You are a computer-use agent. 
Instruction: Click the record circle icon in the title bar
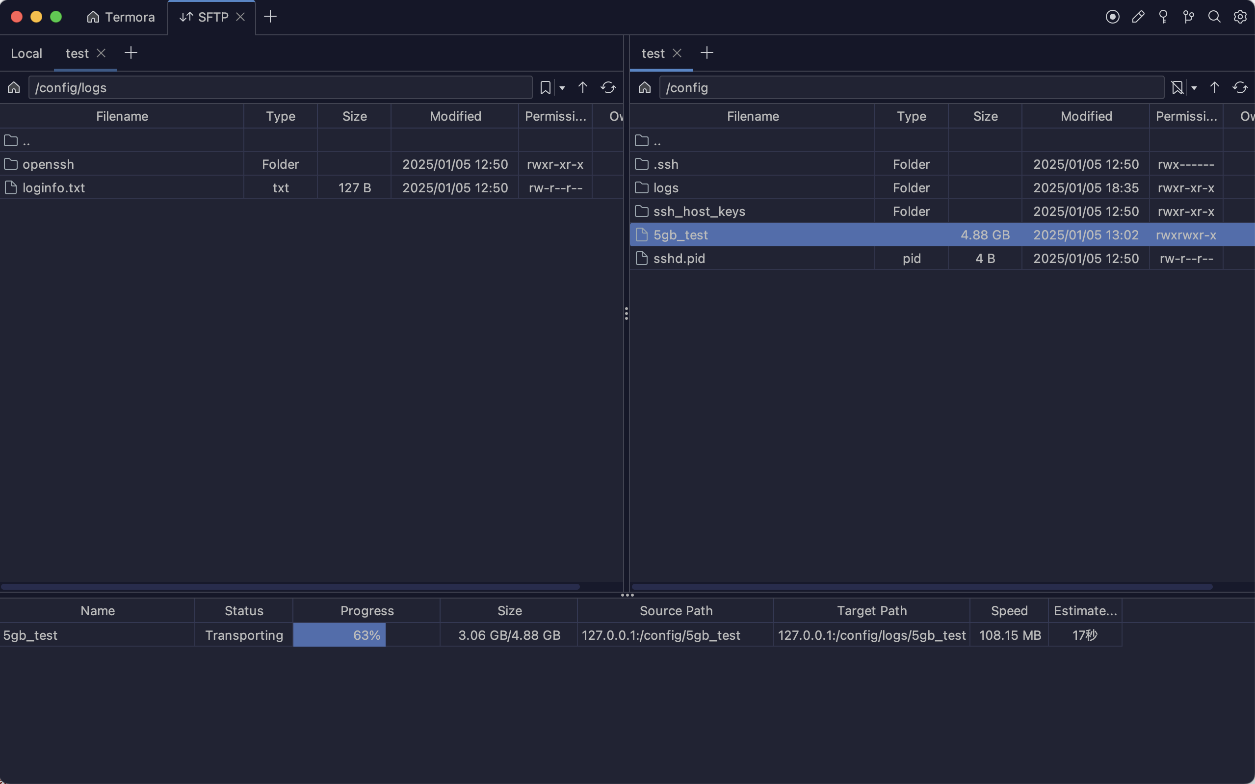(1112, 17)
